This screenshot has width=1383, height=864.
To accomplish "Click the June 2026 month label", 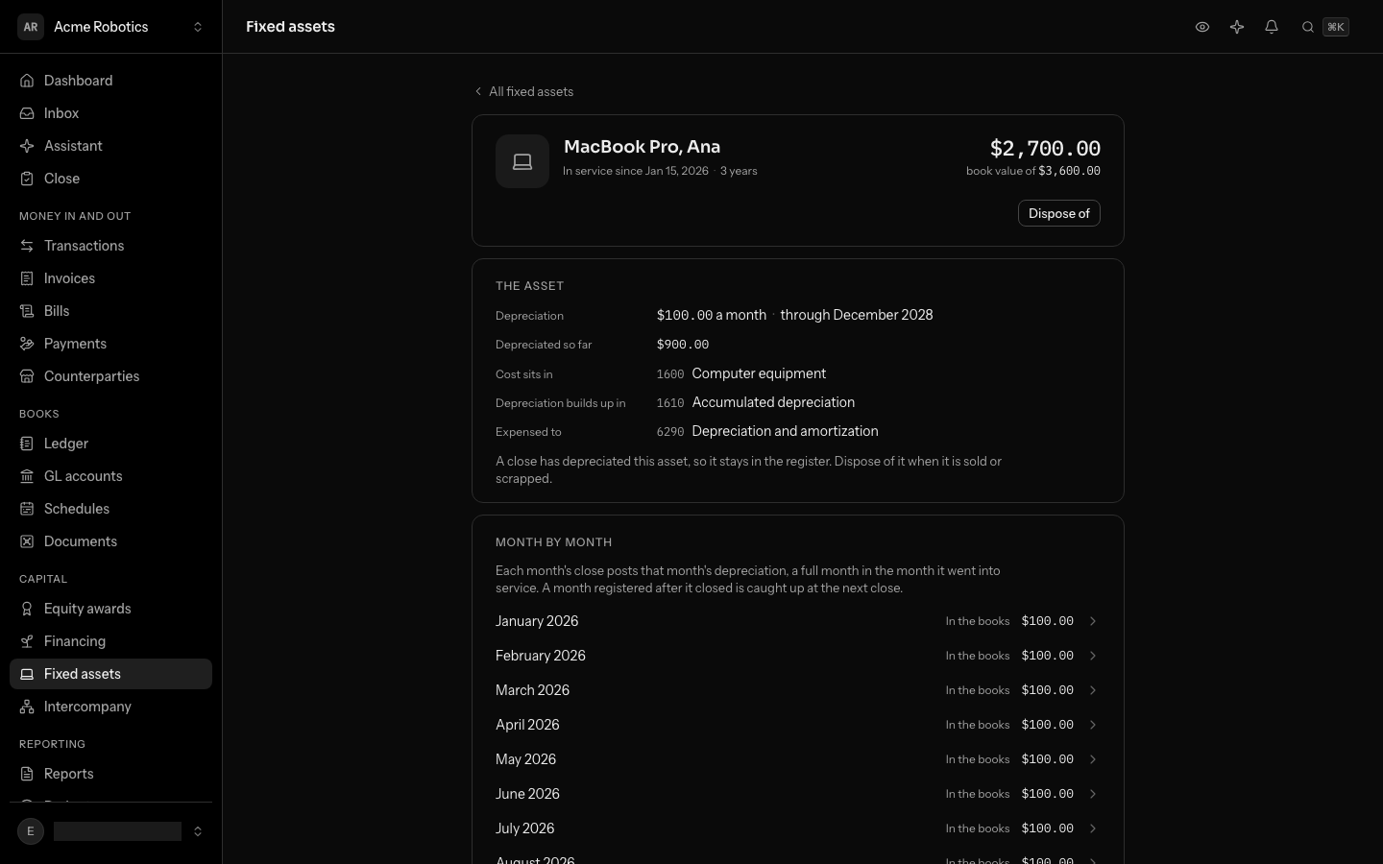I will pos(527,794).
